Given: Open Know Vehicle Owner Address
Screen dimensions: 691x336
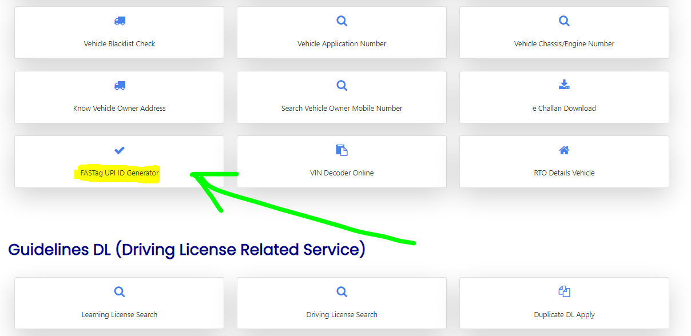Looking at the screenshot, I should coord(120,109).
